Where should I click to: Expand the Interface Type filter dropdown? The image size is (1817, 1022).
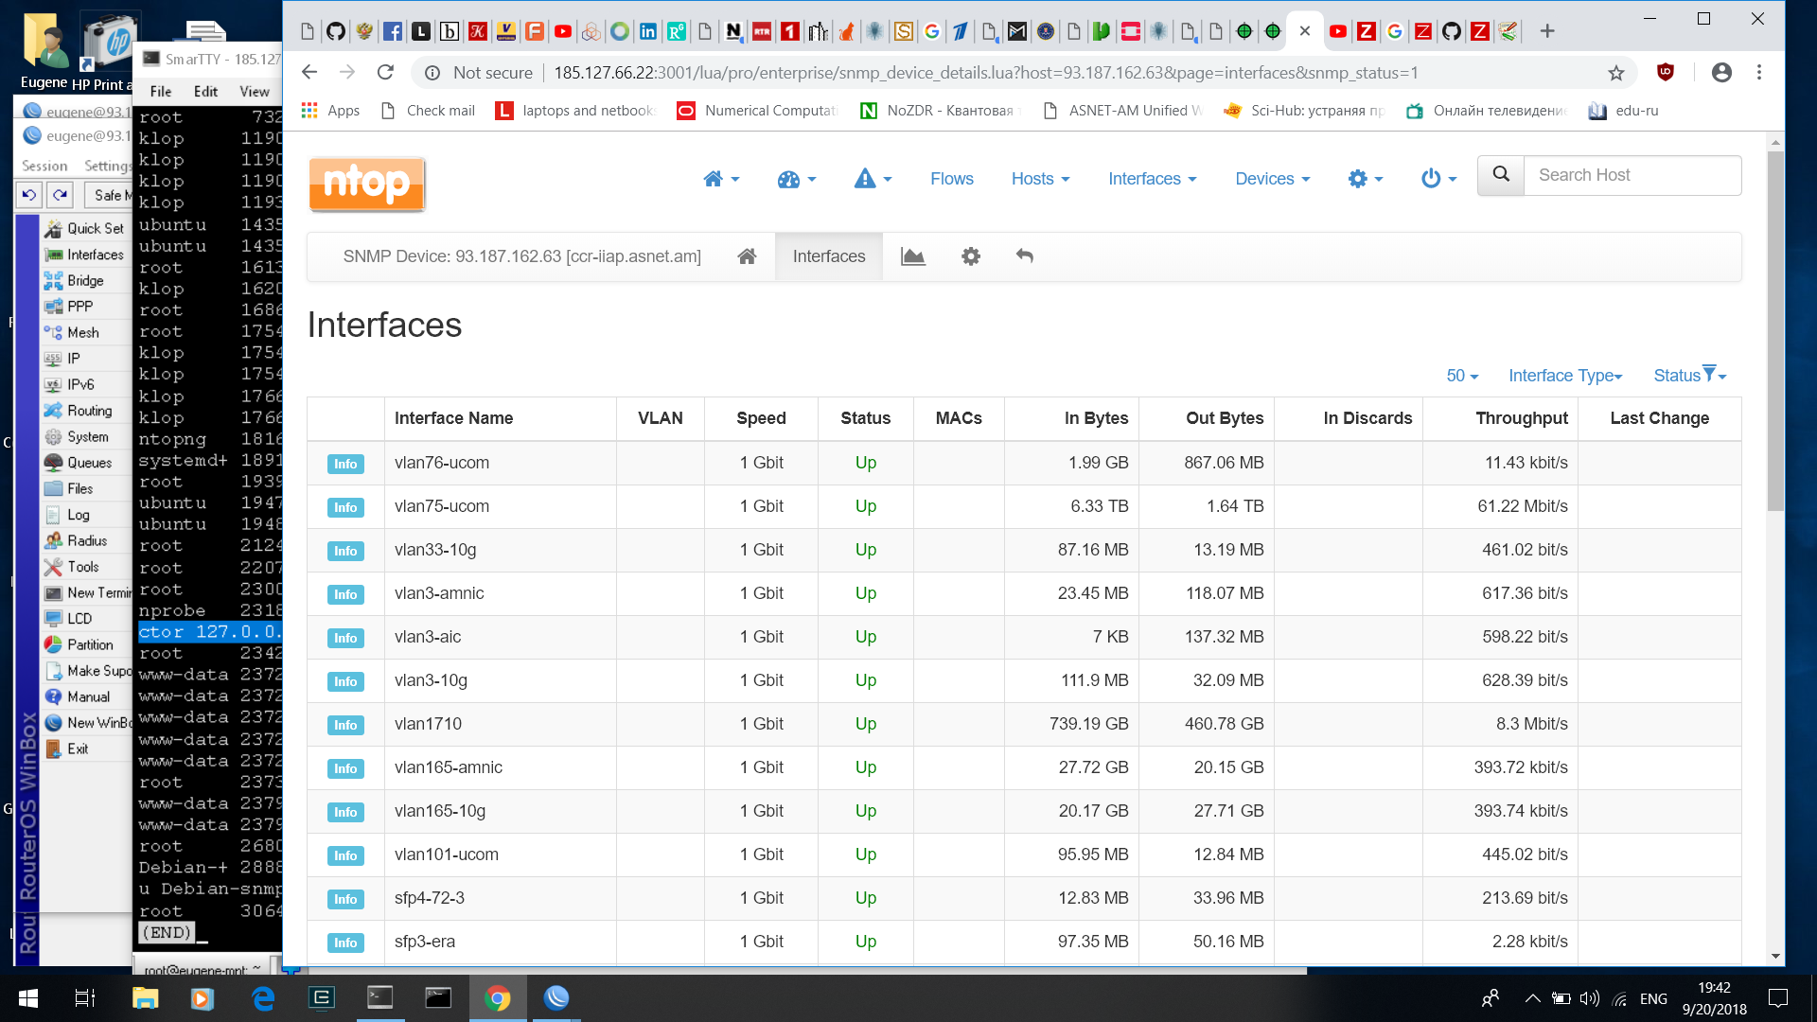pos(1564,376)
